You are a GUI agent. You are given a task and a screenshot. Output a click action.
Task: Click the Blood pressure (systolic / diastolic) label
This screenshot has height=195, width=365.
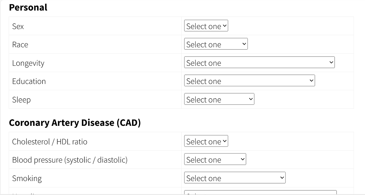[x=70, y=160]
